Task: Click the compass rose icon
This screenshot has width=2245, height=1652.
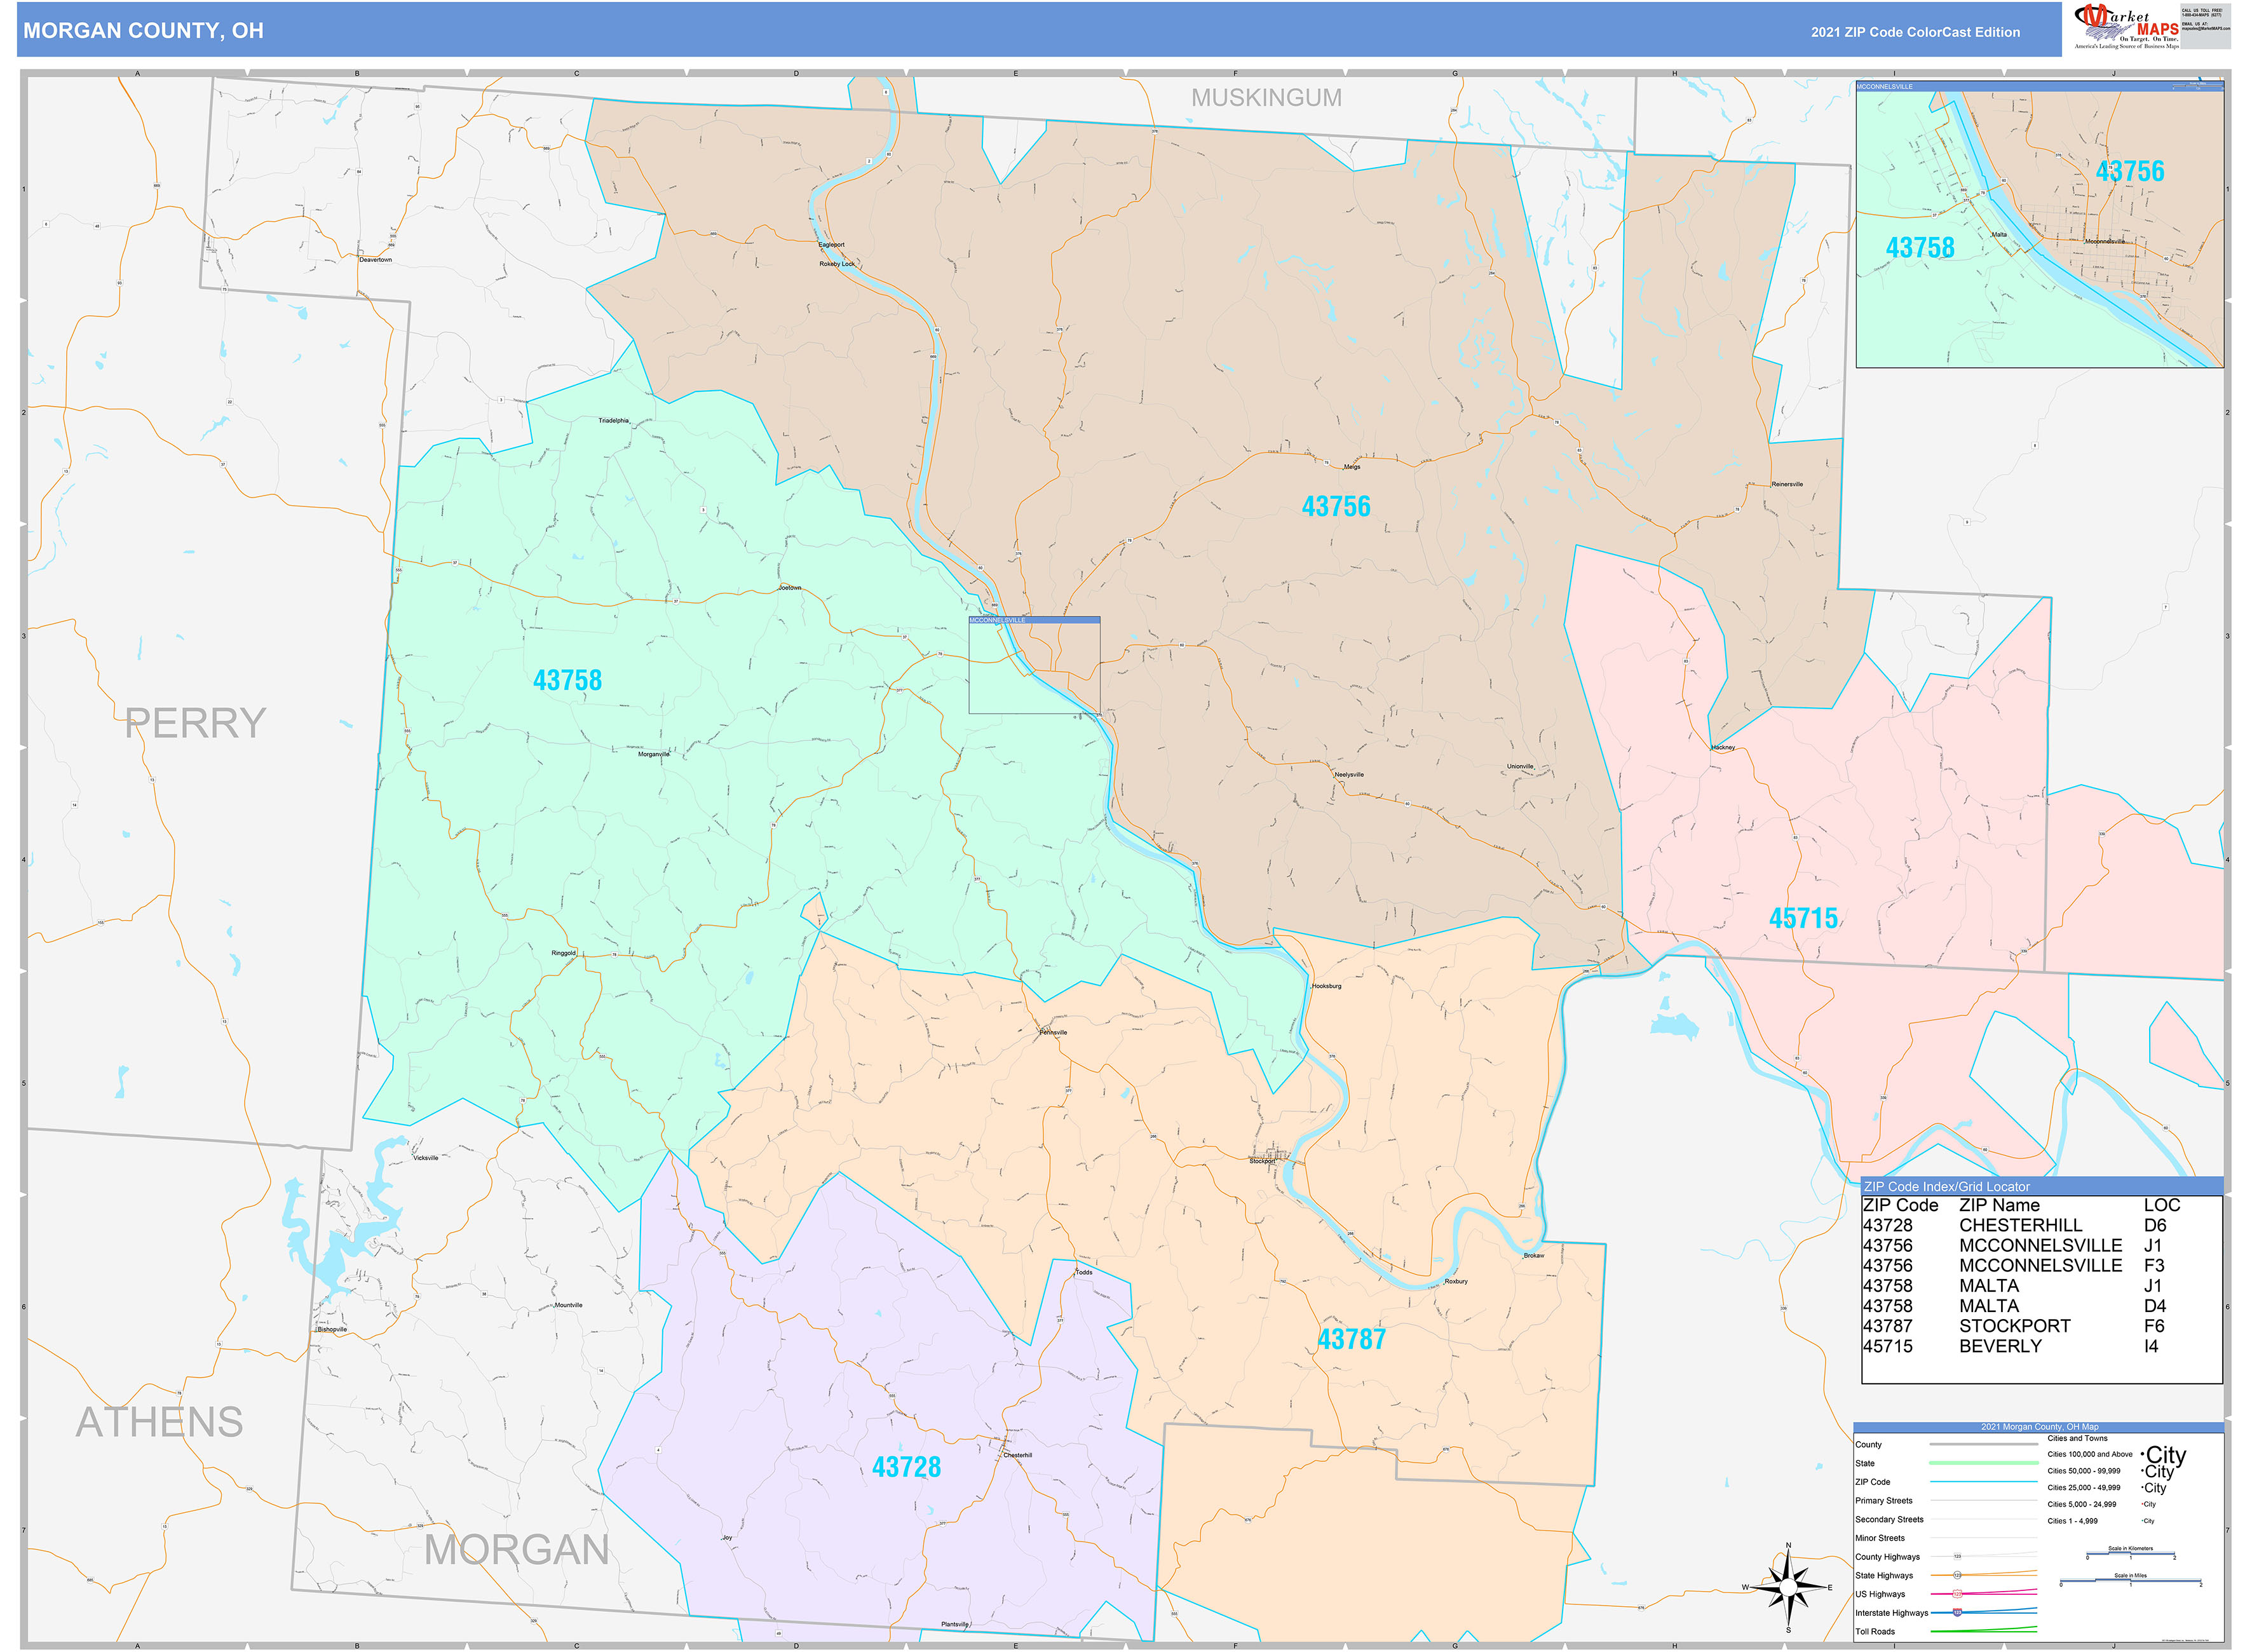Action: pyautogui.click(x=1788, y=1588)
